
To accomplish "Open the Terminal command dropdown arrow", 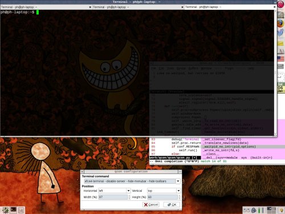I will click(x=178, y=181).
